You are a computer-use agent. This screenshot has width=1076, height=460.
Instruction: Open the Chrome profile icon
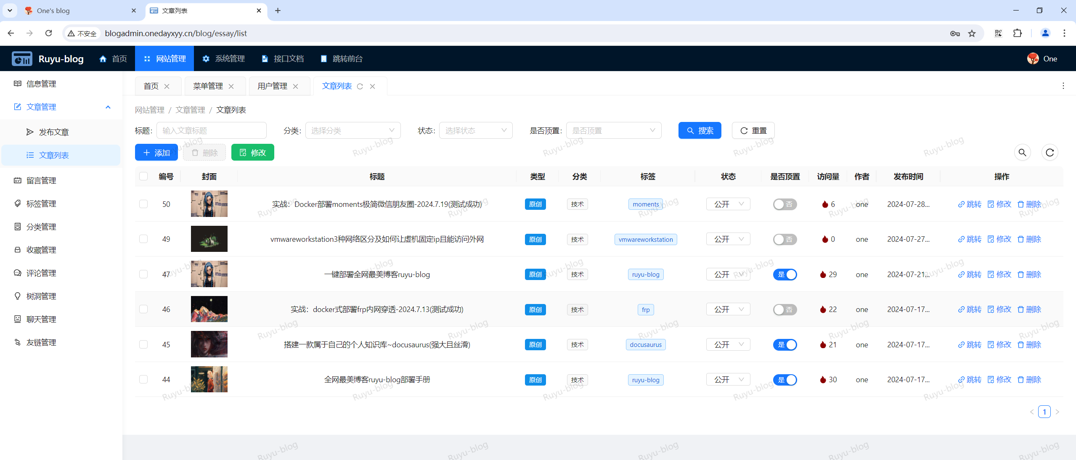pos(1045,33)
